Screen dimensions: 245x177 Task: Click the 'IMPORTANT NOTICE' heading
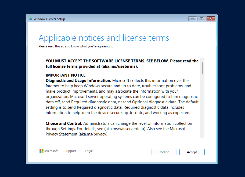pyautogui.click(x=66, y=75)
